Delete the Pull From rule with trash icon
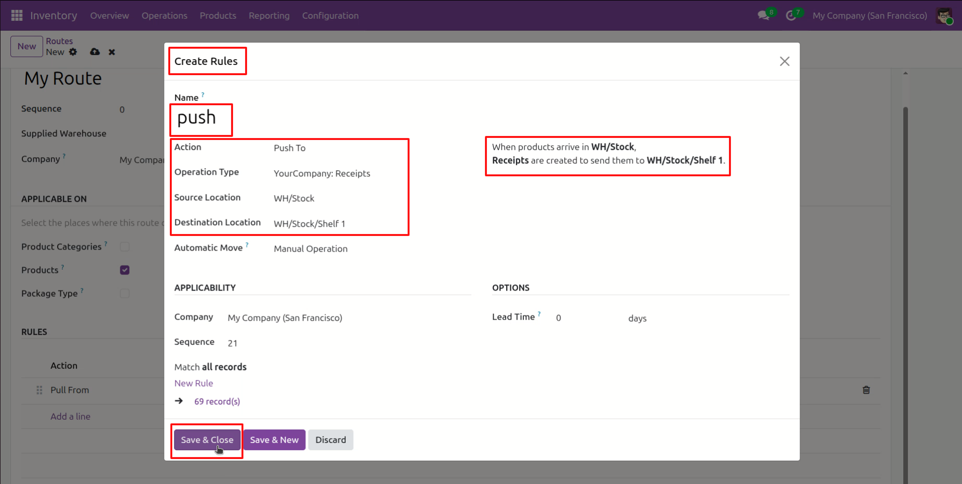This screenshot has width=962, height=484. coord(866,390)
